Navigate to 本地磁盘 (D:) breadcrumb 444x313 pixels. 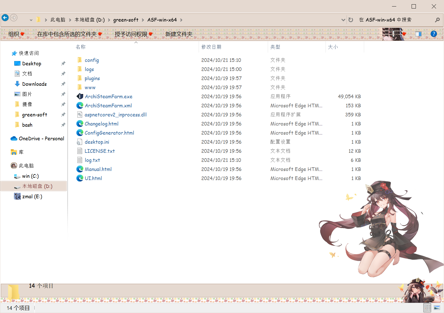coord(90,20)
